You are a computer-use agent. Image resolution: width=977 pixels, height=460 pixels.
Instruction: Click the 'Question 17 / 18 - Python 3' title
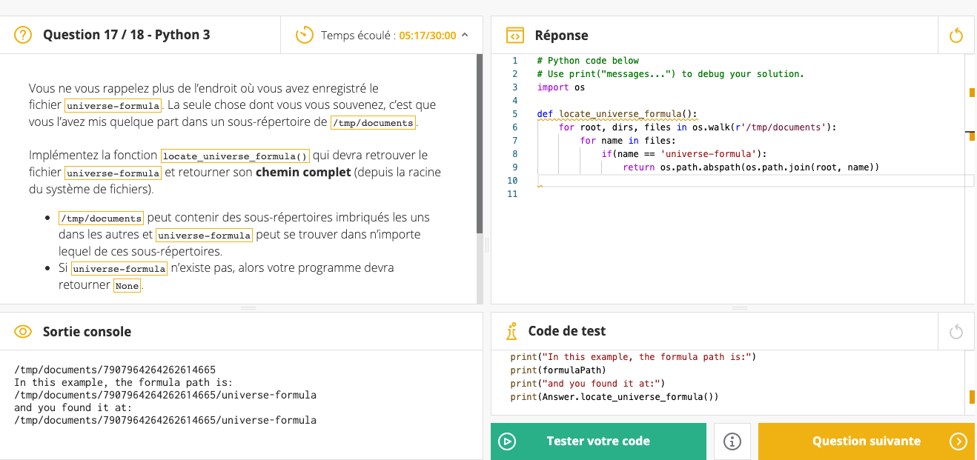127,35
